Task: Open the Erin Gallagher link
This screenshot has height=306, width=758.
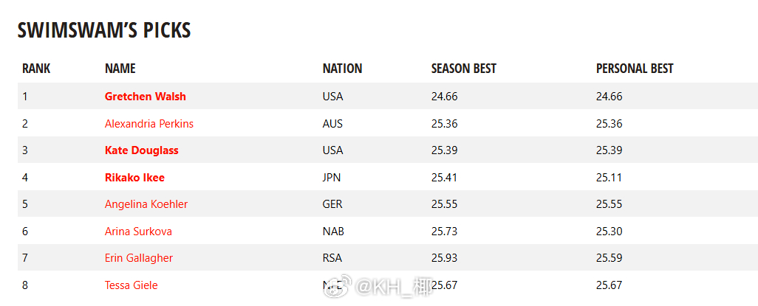Action: [x=139, y=258]
